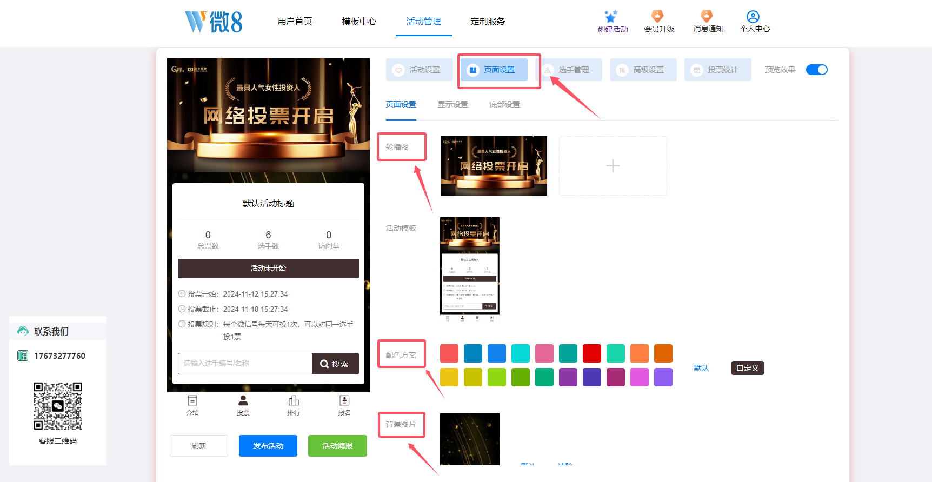Pick the bright blue color swatch
The width and height of the screenshot is (932, 482).
coord(497,353)
